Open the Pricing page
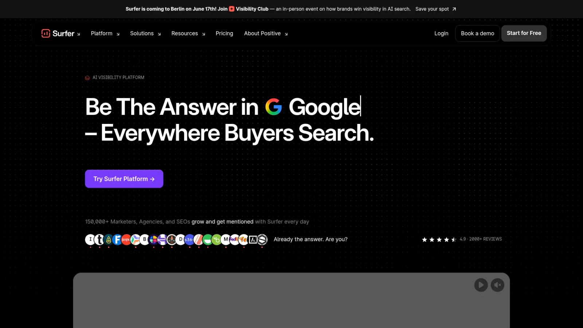The height and width of the screenshot is (328, 583). click(x=224, y=33)
